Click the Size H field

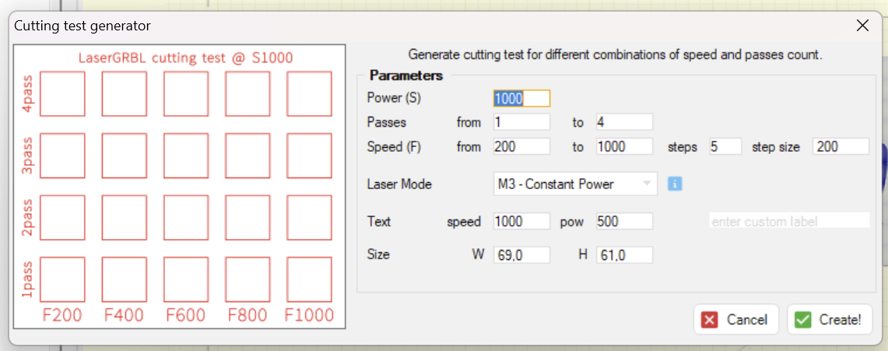click(624, 254)
